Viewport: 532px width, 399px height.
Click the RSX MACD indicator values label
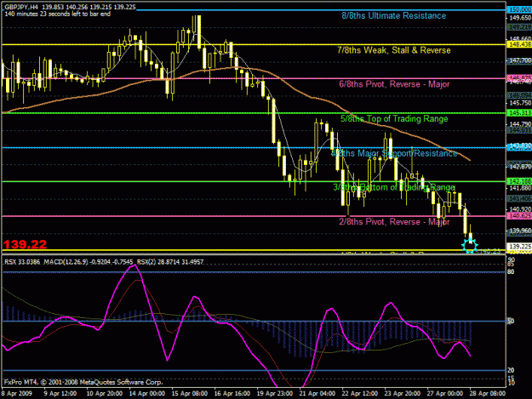104,262
